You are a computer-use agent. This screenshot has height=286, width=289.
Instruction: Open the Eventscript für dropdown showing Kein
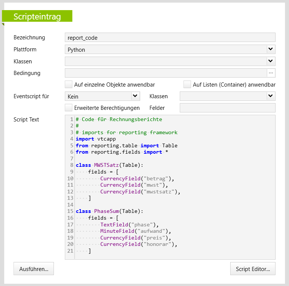click(135, 96)
